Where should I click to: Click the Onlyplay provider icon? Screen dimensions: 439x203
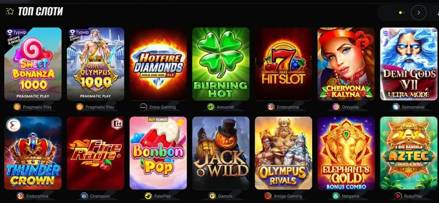[336, 107]
